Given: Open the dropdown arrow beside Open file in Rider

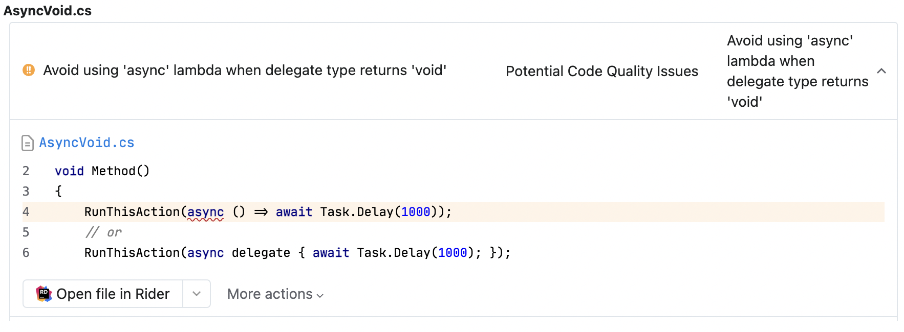Looking at the screenshot, I should tap(197, 294).
